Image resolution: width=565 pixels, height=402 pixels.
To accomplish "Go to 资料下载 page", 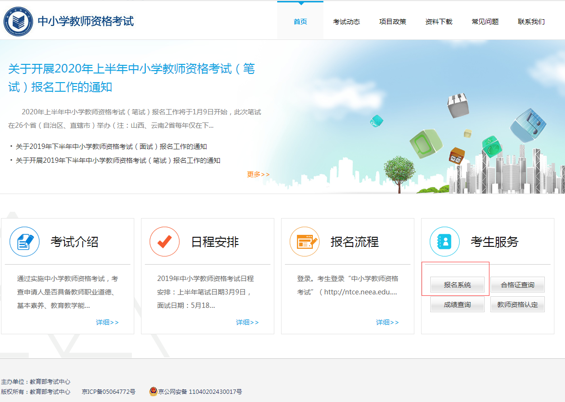I will tap(438, 21).
